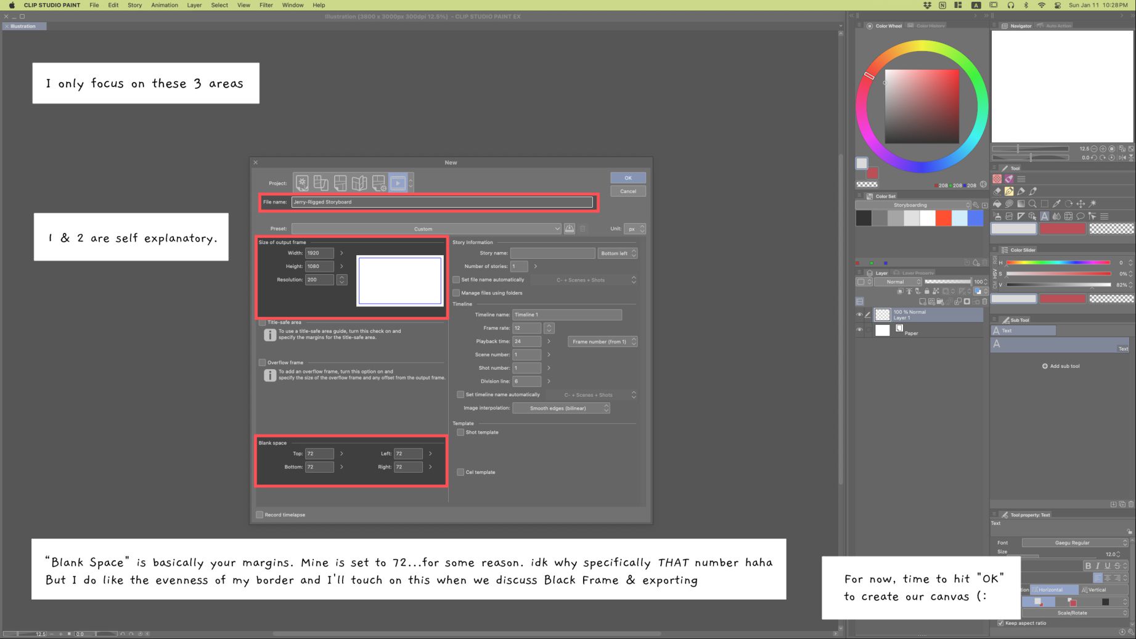Screen dimensions: 1136x639
Task: Enable the Shot template checkbox
Action: pos(460,432)
